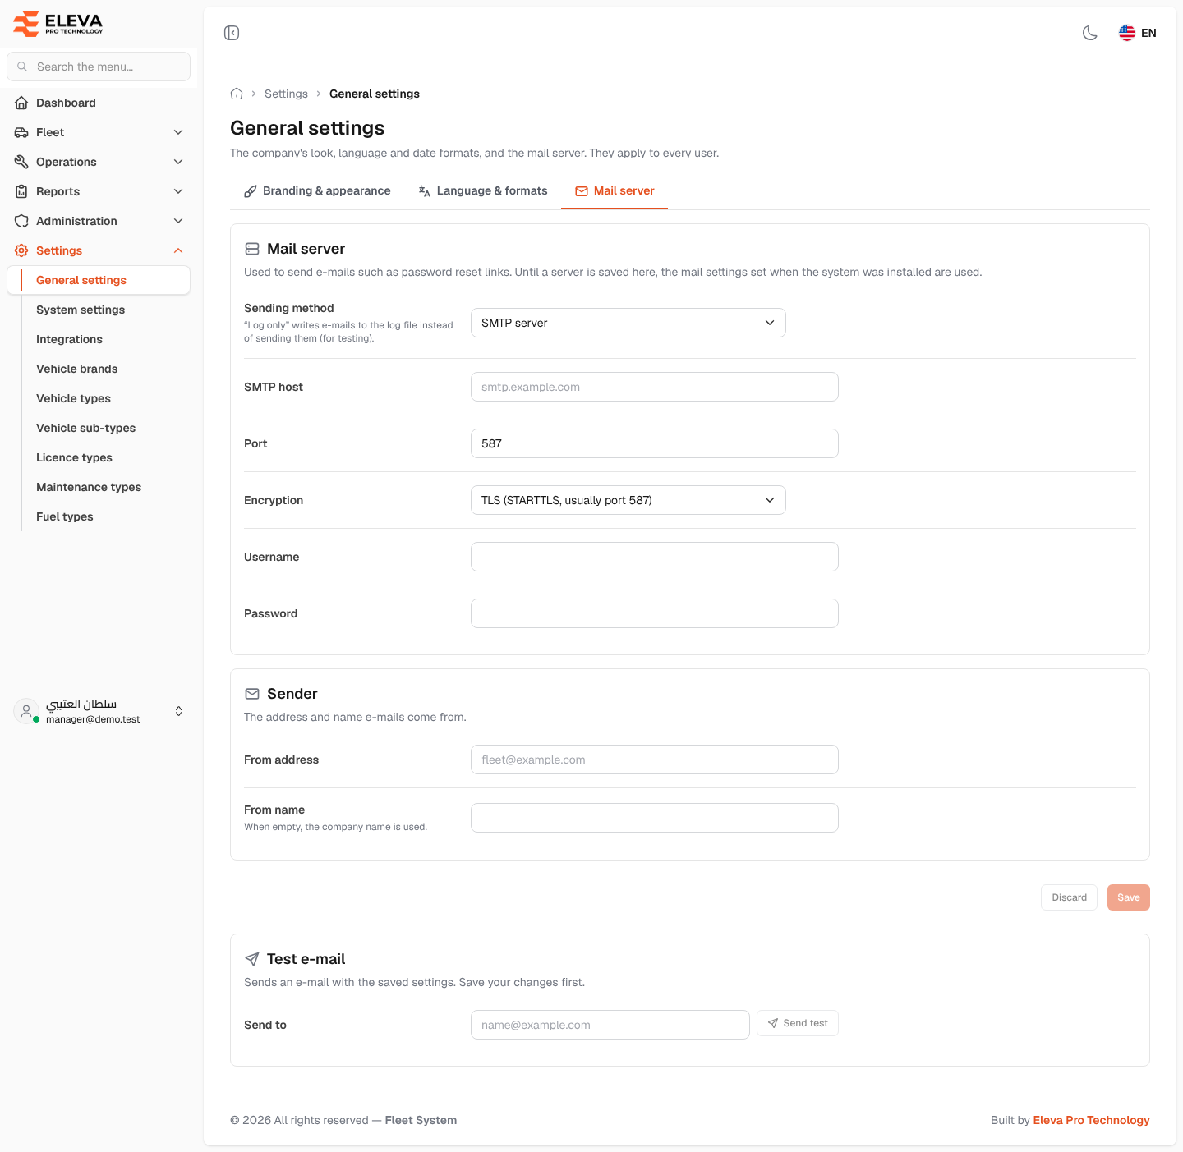Screen dimensions: 1183x1152
Task: Click the Fleet truck icon
Action: (21, 132)
